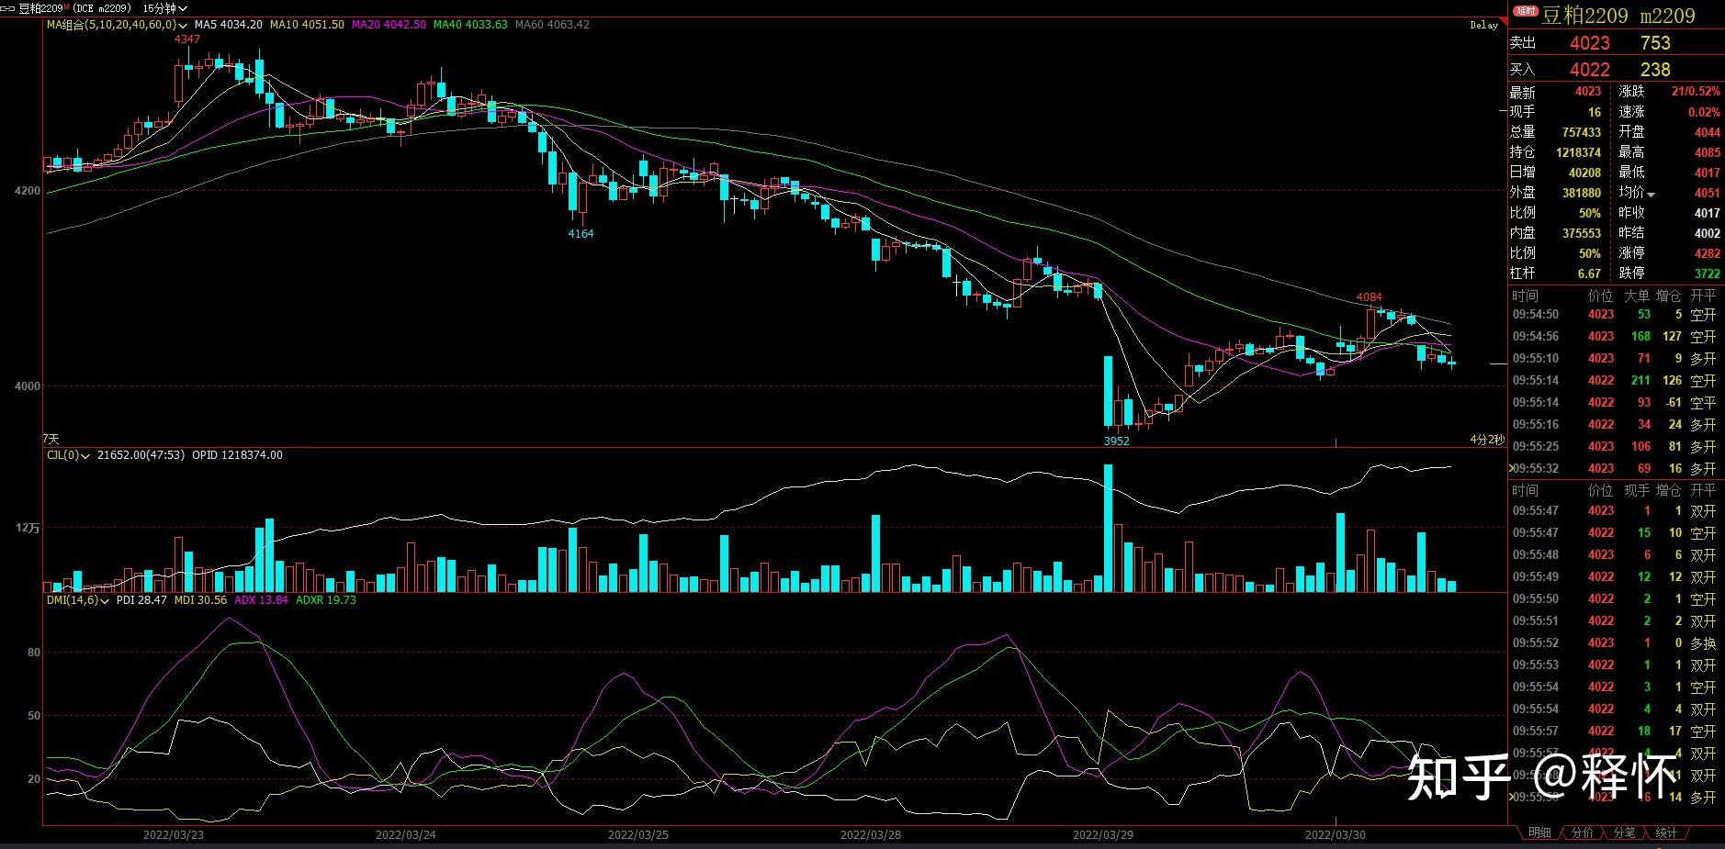
Task: Click the 4200 price axis label
Action: click(28, 192)
